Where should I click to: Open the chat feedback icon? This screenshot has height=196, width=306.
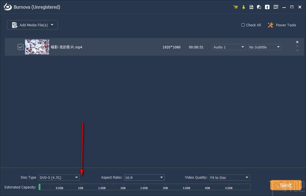(x=259, y=7)
